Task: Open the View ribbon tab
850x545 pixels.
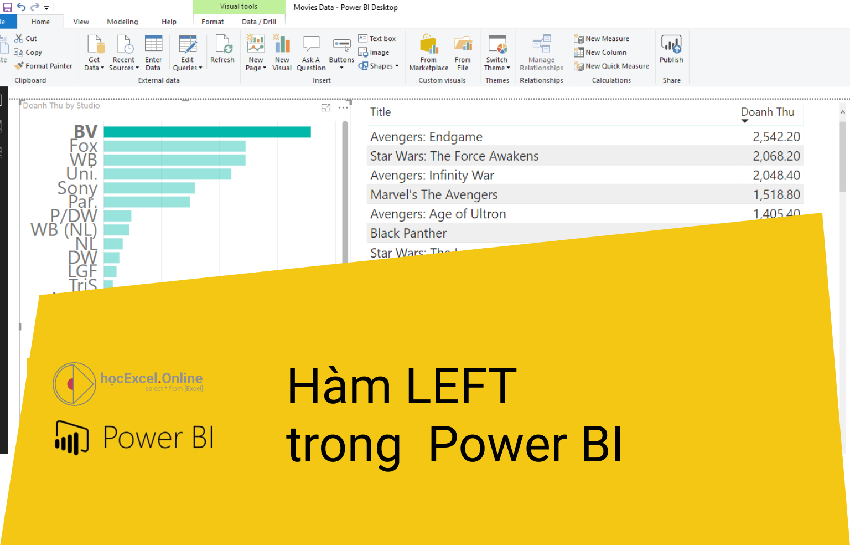Action: pyautogui.click(x=81, y=22)
